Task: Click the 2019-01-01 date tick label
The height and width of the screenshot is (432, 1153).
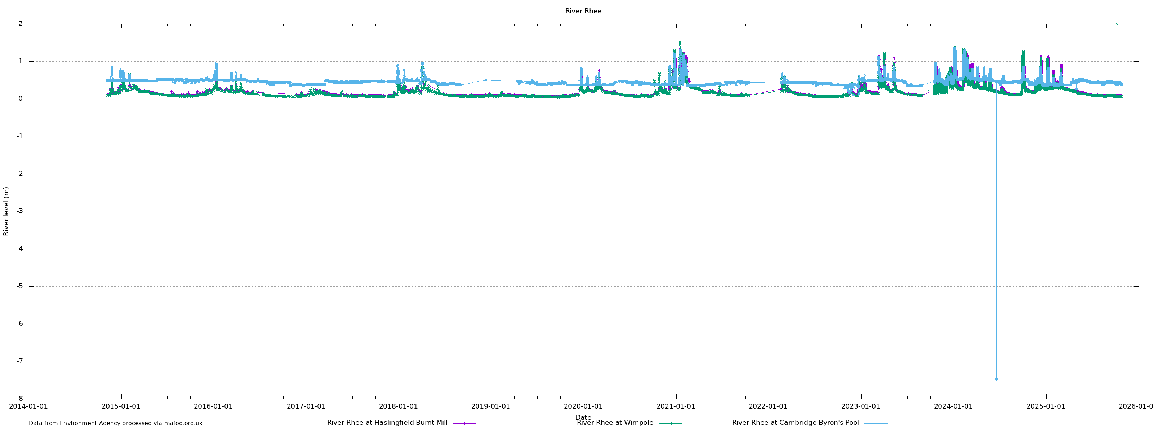Action: [490, 406]
